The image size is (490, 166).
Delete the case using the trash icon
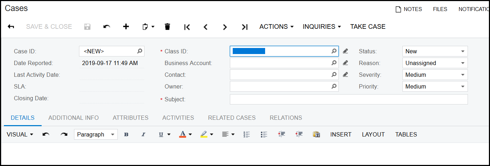(167, 27)
